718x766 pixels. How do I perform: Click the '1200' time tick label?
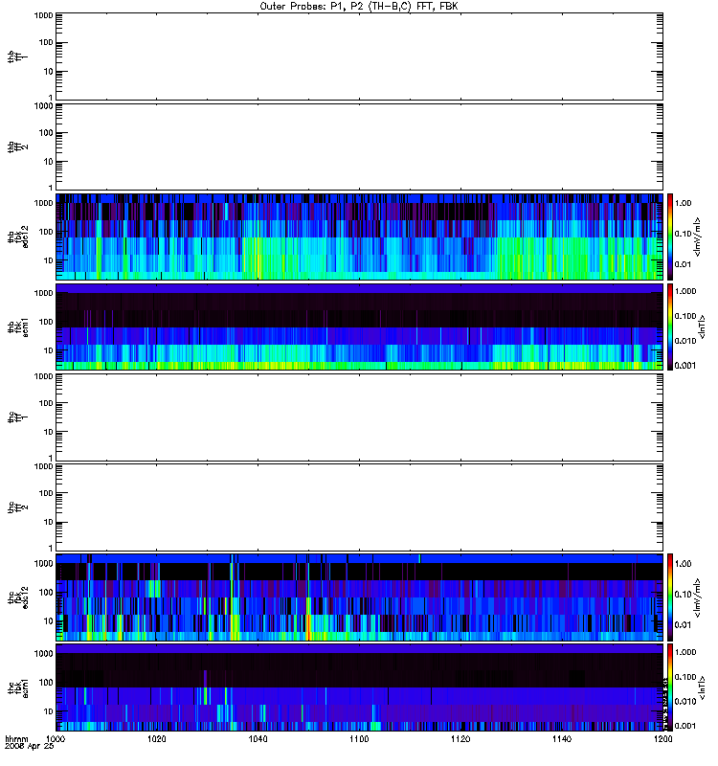[x=662, y=738]
